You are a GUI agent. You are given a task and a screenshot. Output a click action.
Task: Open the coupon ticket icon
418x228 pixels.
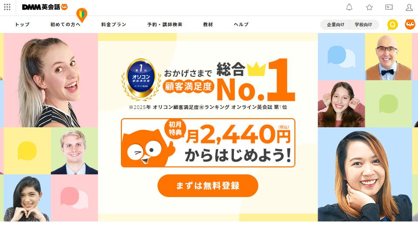pyautogui.click(x=389, y=7)
